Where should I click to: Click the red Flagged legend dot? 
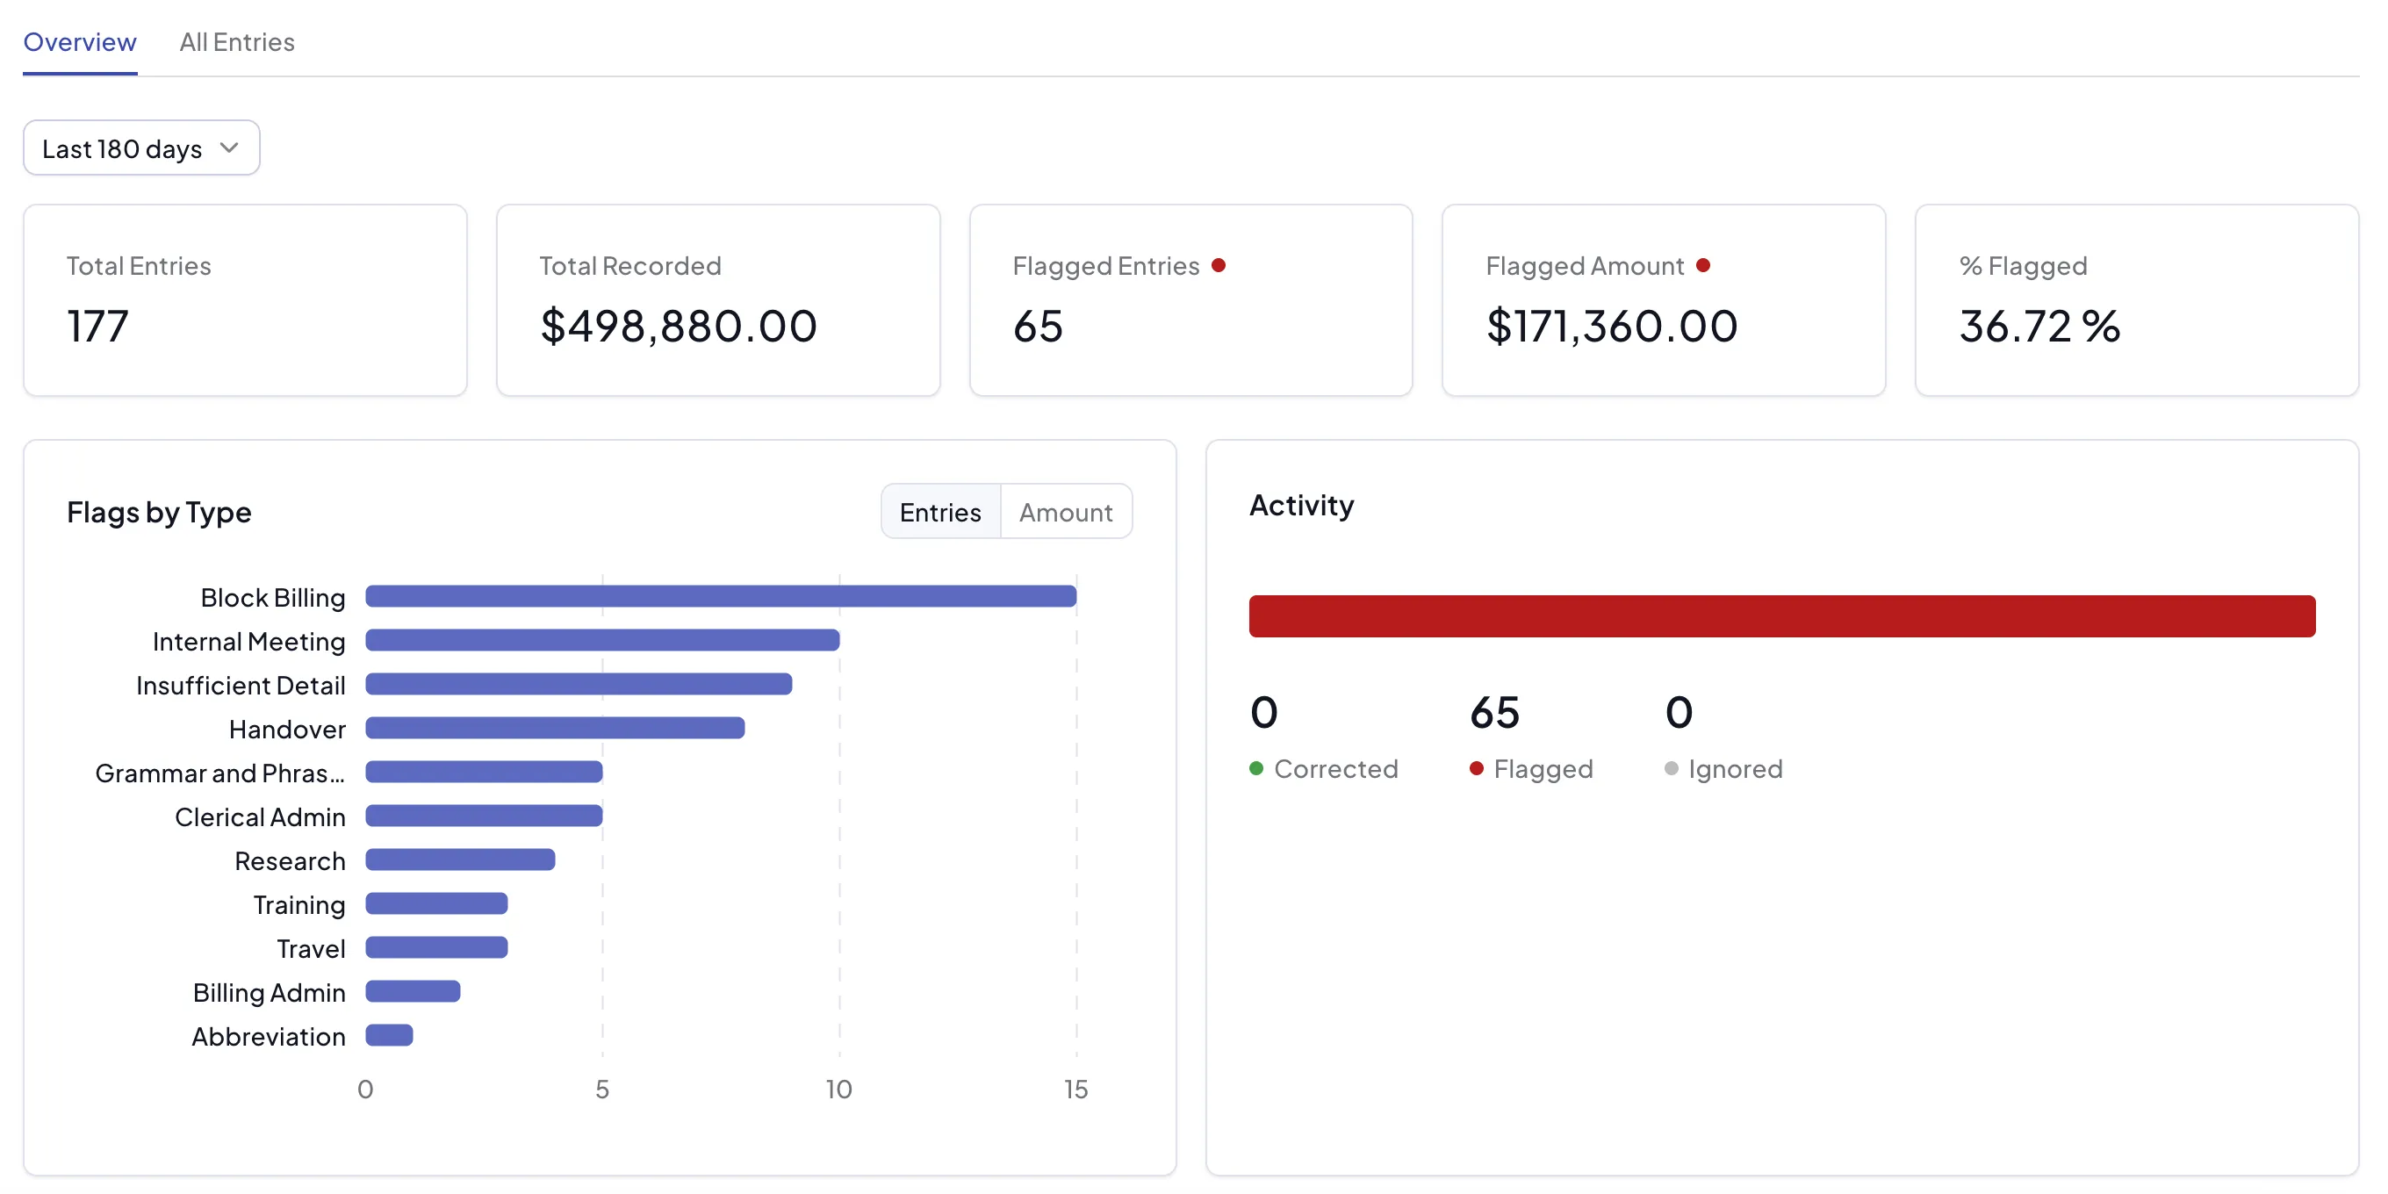1477,768
